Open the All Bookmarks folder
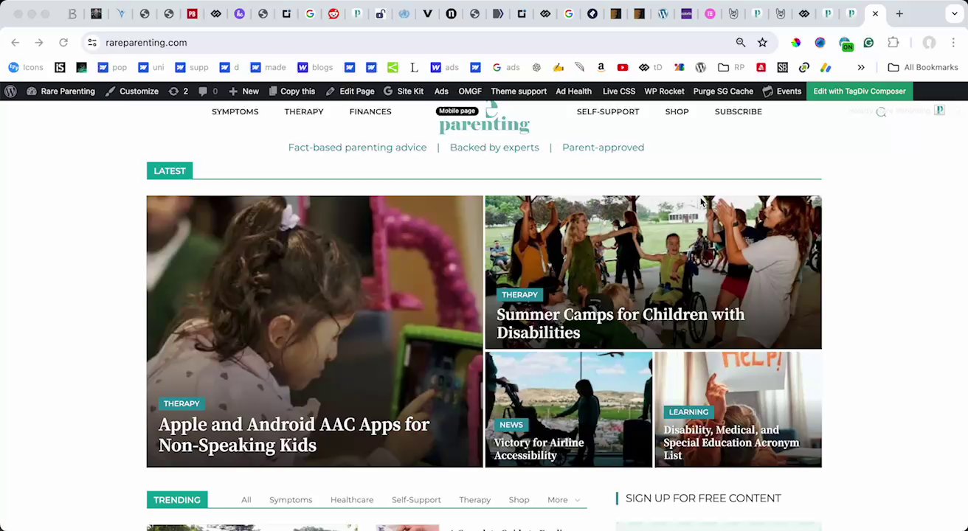 tap(922, 67)
